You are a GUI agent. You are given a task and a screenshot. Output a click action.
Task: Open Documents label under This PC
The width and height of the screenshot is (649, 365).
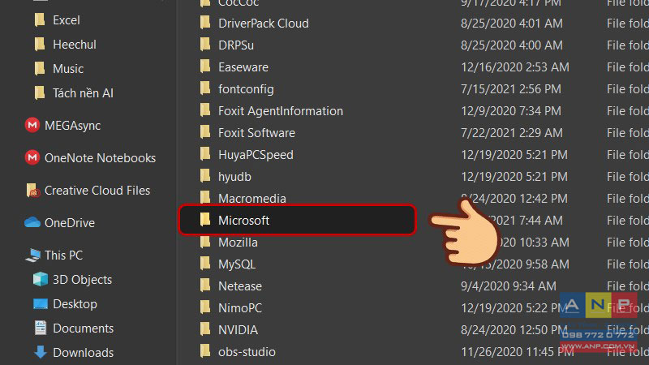point(84,328)
